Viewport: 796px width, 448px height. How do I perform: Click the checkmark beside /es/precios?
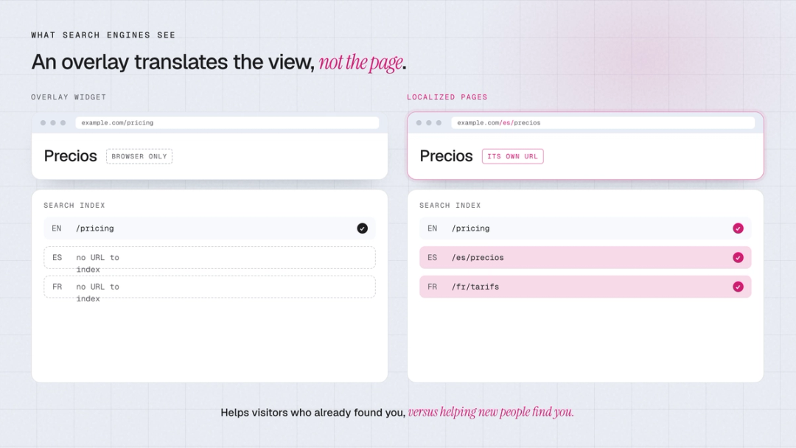[738, 258]
